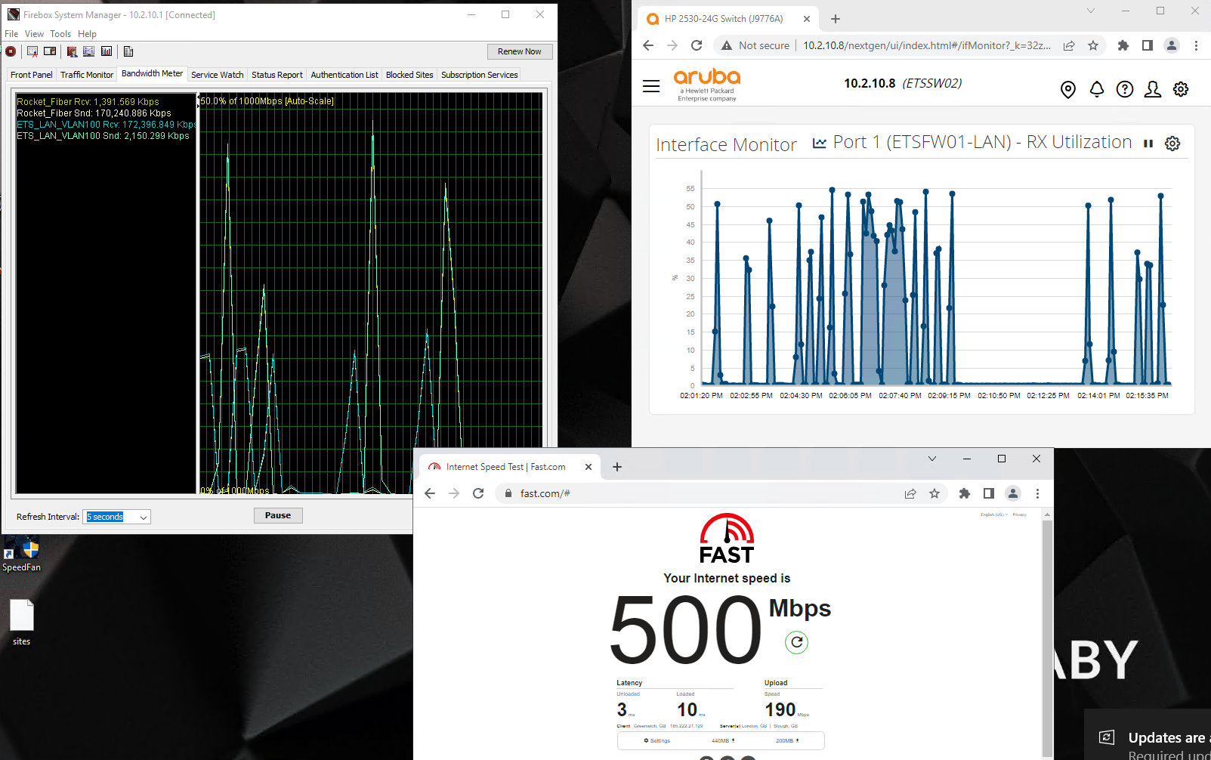Open English (US) language selector on Fast.com
Viewport: 1211px width, 760px height.
994,514
